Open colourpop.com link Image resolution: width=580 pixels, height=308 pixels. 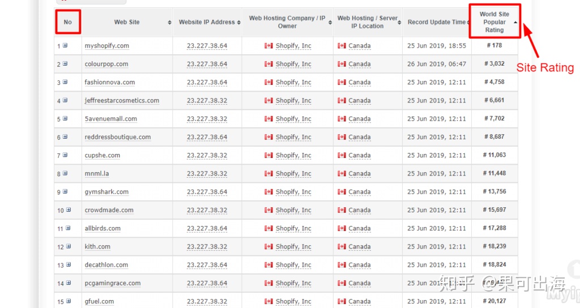pyautogui.click(x=106, y=64)
